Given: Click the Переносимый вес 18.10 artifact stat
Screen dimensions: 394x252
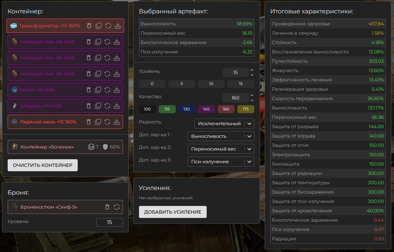Looking at the screenshot, I should [x=196, y=33].
